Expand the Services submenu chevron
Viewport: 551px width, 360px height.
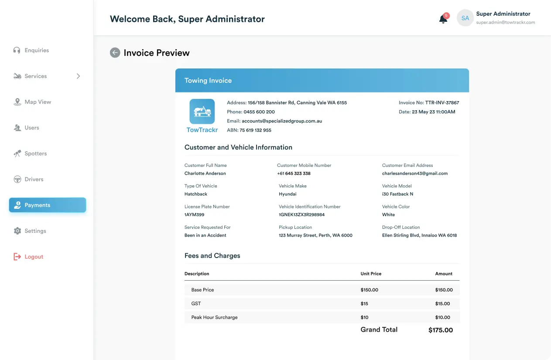[x=79, y=76]
